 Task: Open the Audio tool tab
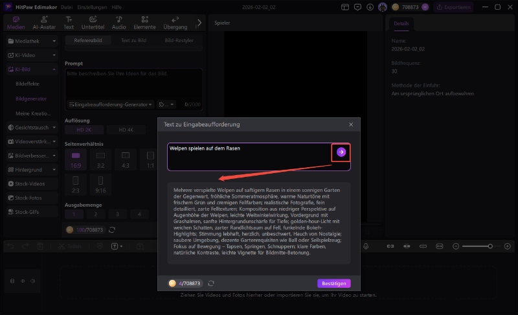pyautogui.click(x=118, y=23)
